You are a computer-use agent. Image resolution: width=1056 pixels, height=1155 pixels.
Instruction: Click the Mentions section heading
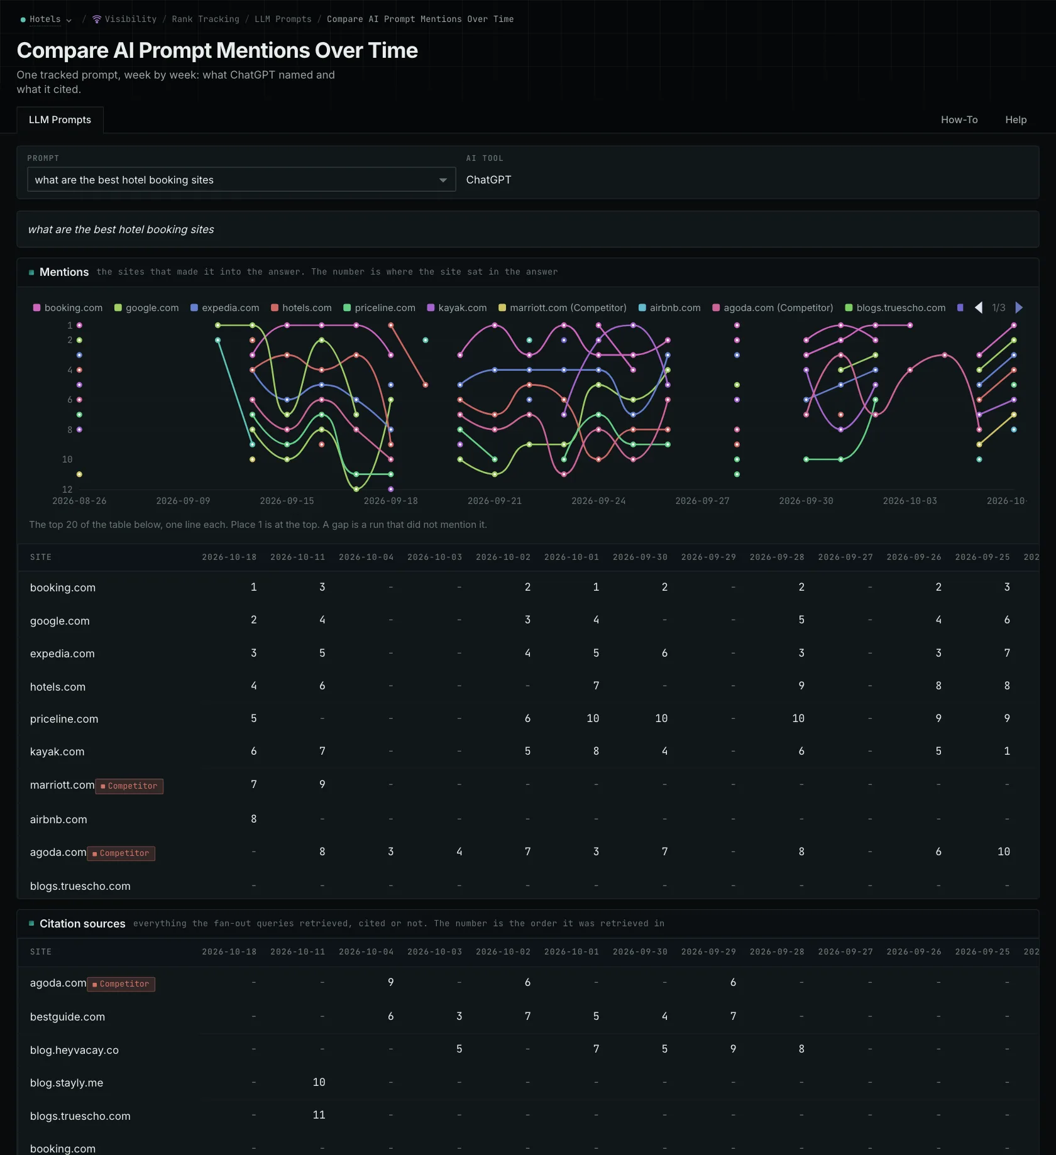pyautogui.click(x=64, y=272)
